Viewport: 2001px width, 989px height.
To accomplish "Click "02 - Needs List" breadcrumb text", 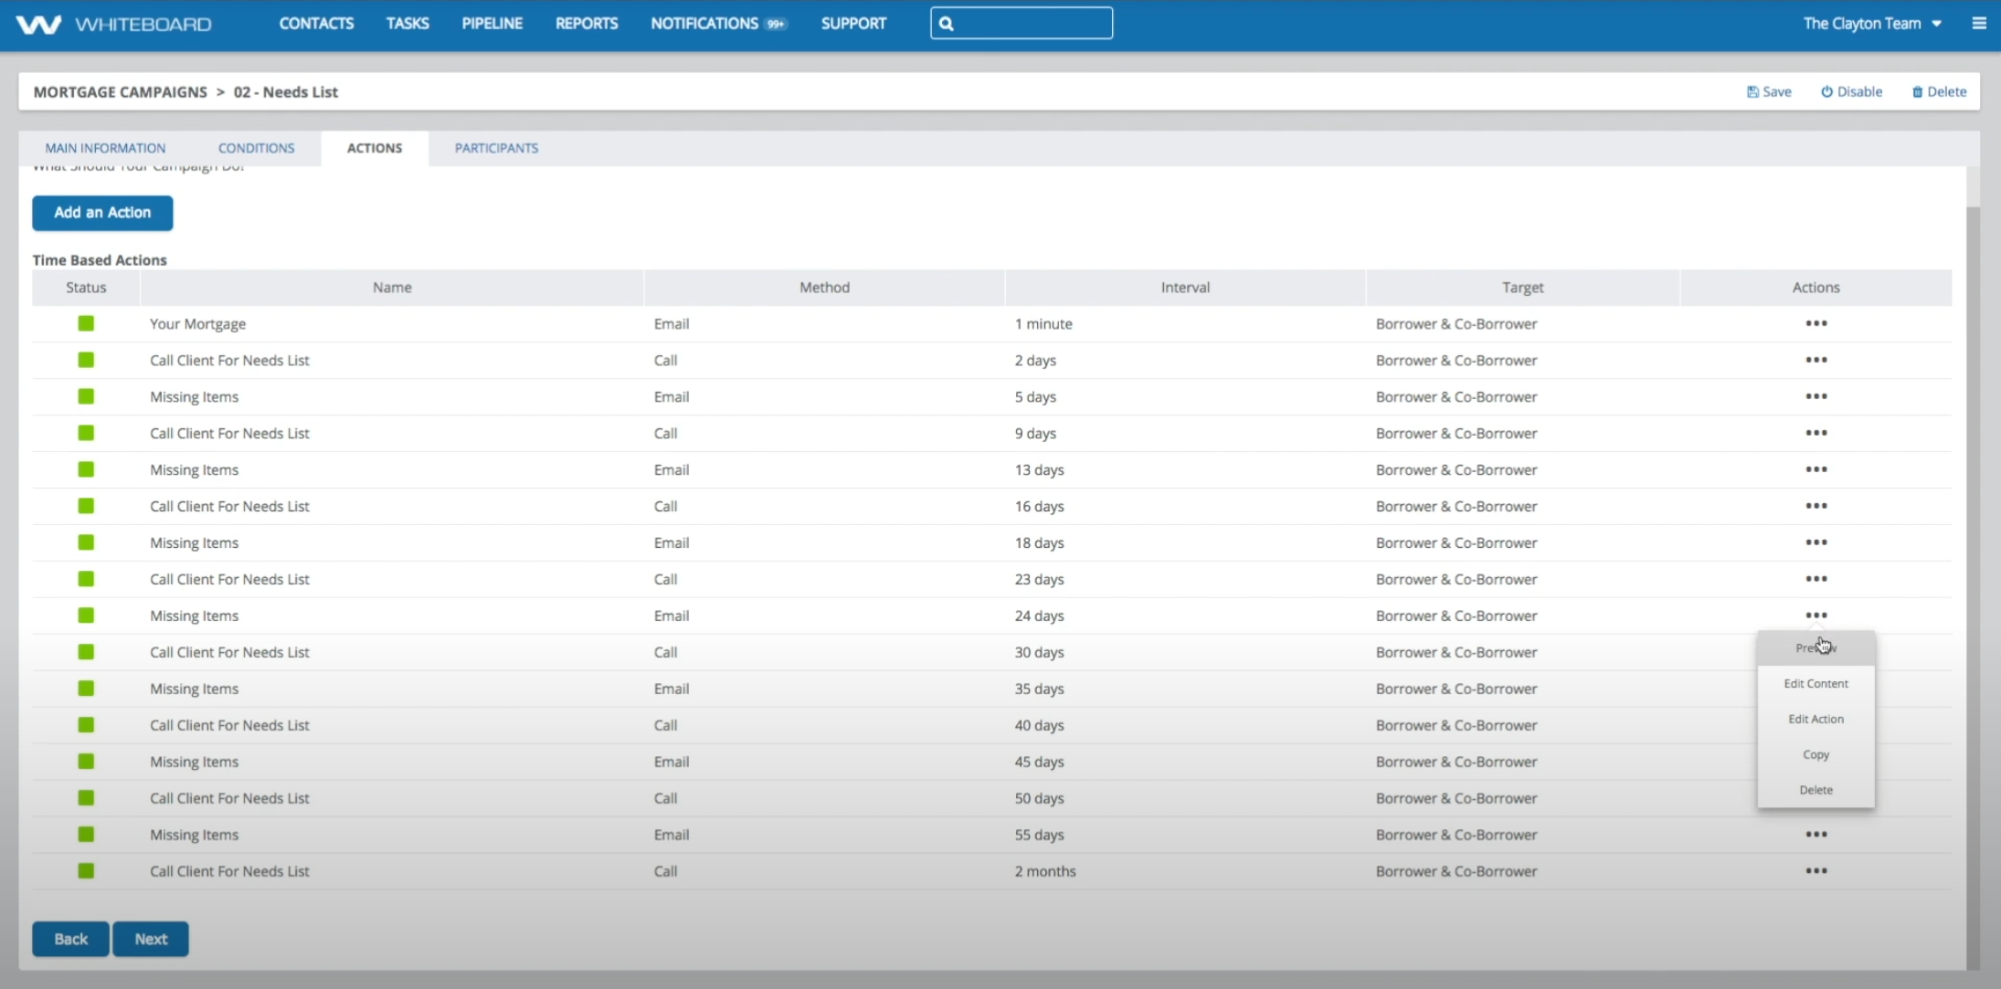I will [286, 91].
